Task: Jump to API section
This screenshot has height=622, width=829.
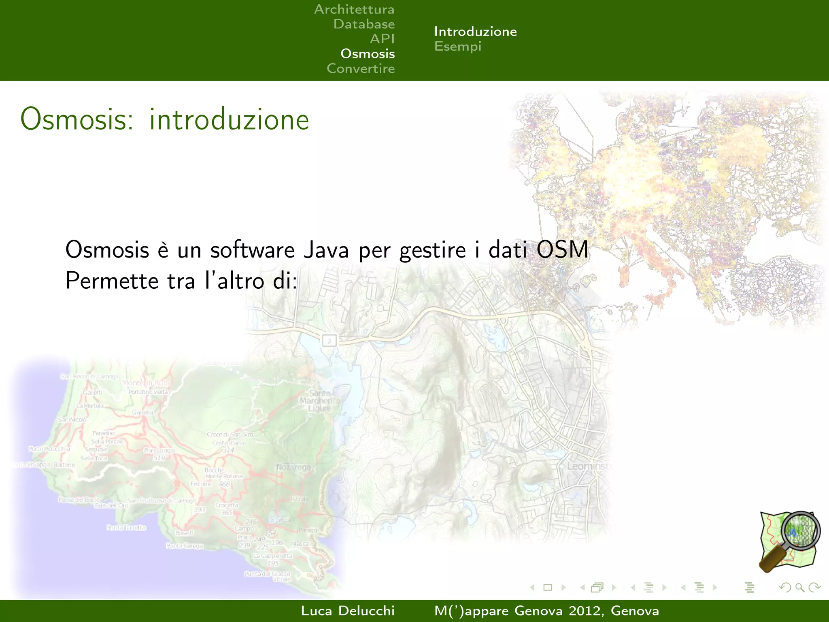Action: (x=382, y=39)
